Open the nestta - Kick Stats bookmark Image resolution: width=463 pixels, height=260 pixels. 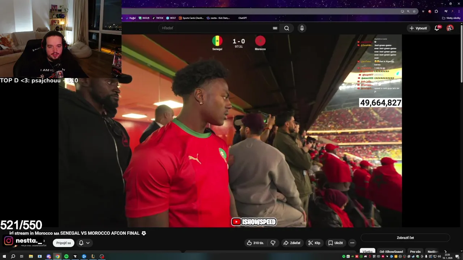tap(218, 18)
